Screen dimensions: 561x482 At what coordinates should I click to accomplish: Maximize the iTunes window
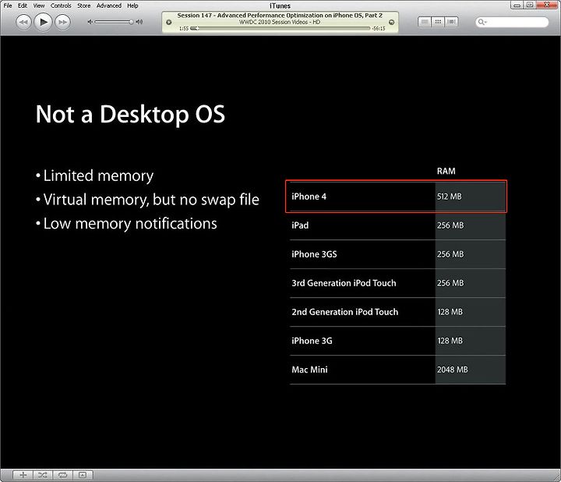point(530,5)
